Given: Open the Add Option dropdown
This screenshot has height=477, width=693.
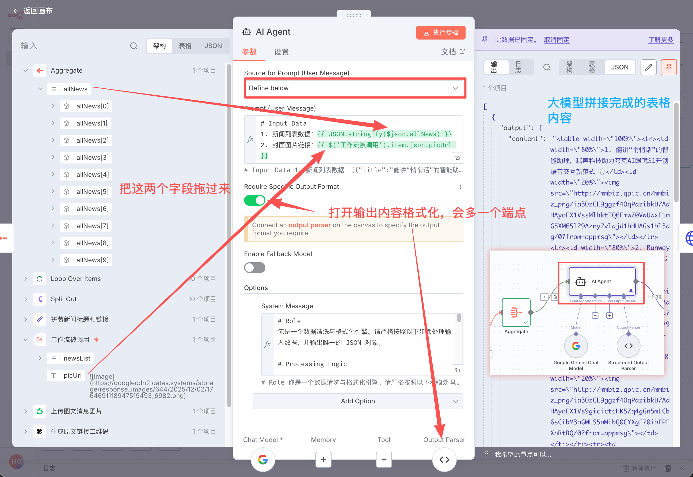Looking at the screenshot, I should (x=358, y=401).
